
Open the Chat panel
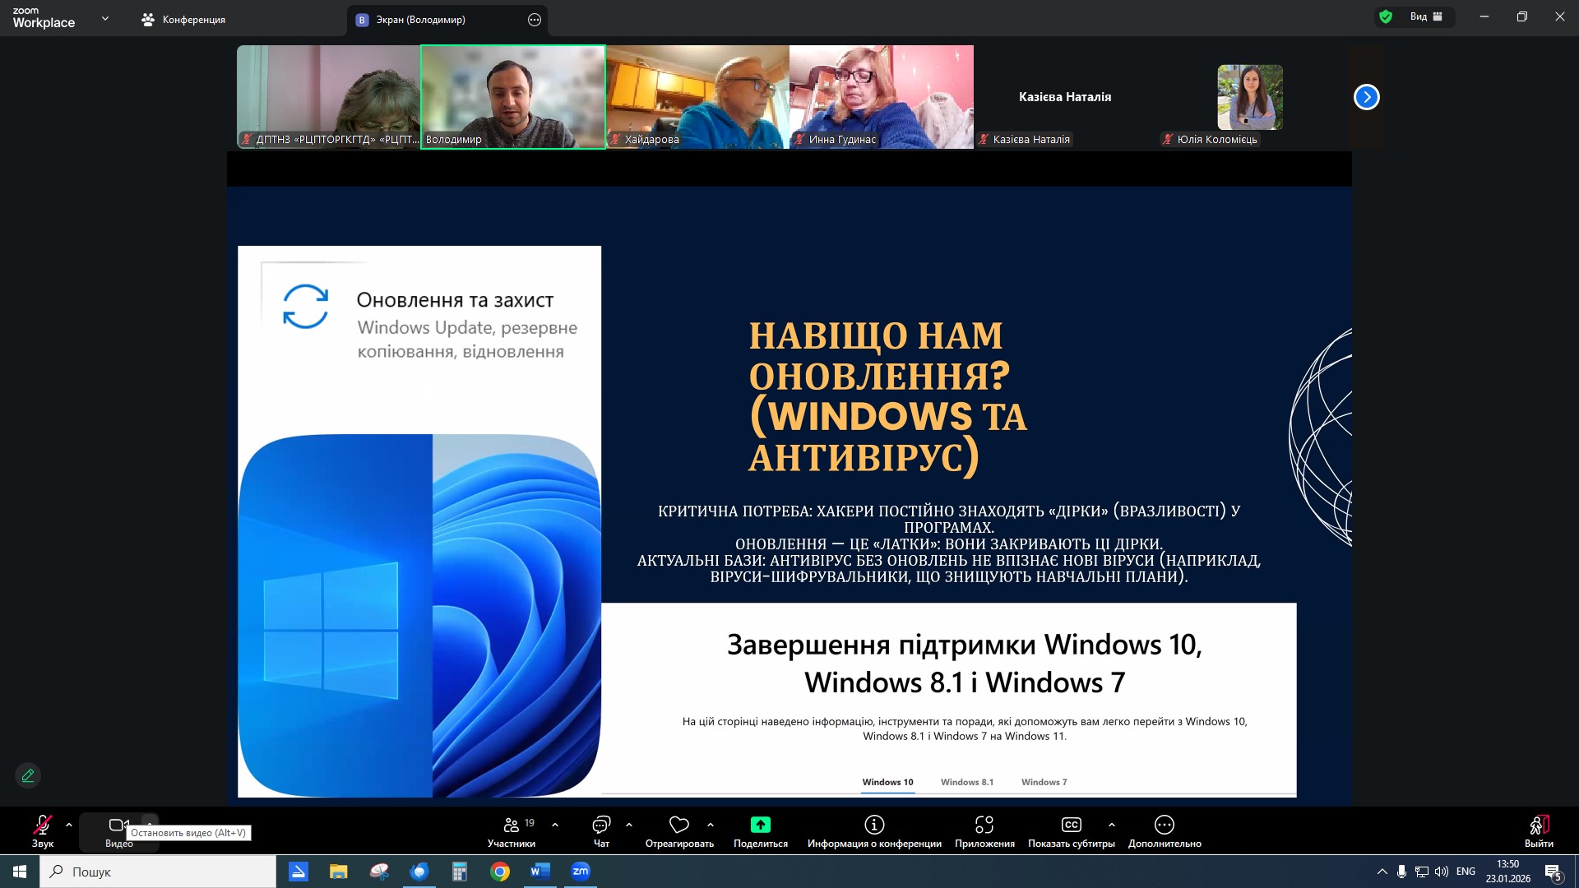601,825
